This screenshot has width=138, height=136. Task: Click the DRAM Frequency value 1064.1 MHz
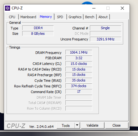79,52
